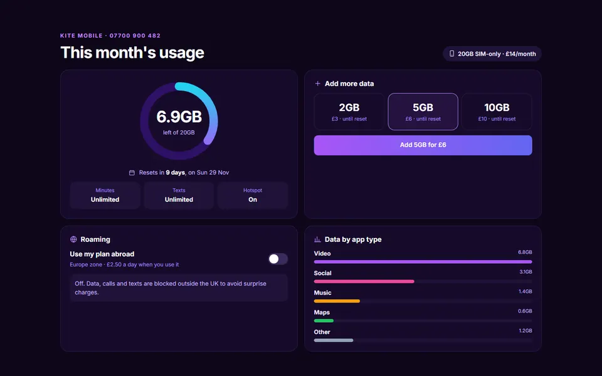This screenshot has height=376, width=602.
Task: Turn on the Use my plan abroad switch
Action: point(278,259)
